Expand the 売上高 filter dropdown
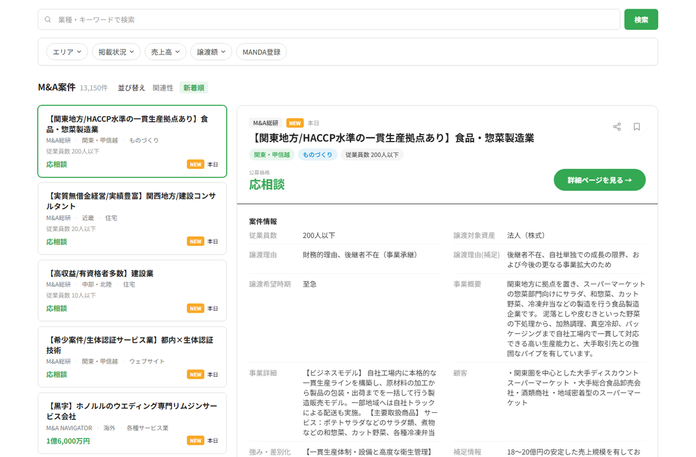Image resolution: width=696 pixels, height=457 pixels. [165, 52]
